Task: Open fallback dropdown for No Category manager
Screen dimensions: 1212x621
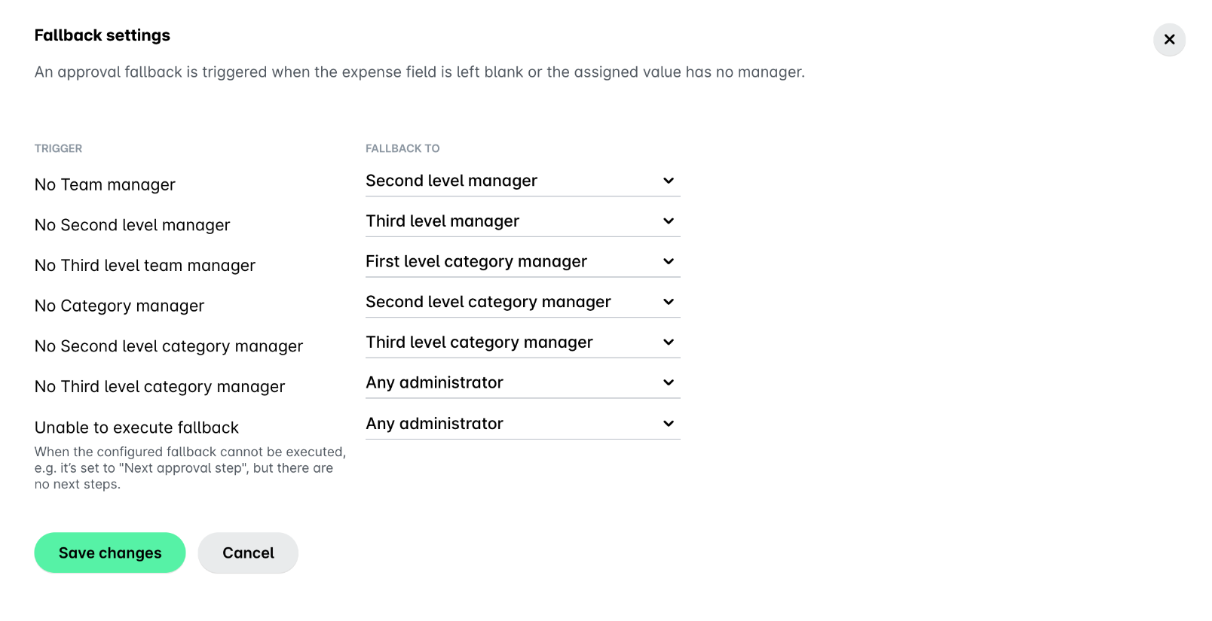Action: coord(522,302)
